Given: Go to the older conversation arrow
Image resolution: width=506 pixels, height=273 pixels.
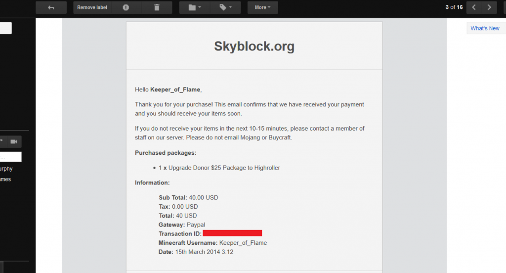Looking at the screenshot, I should 489,7.
